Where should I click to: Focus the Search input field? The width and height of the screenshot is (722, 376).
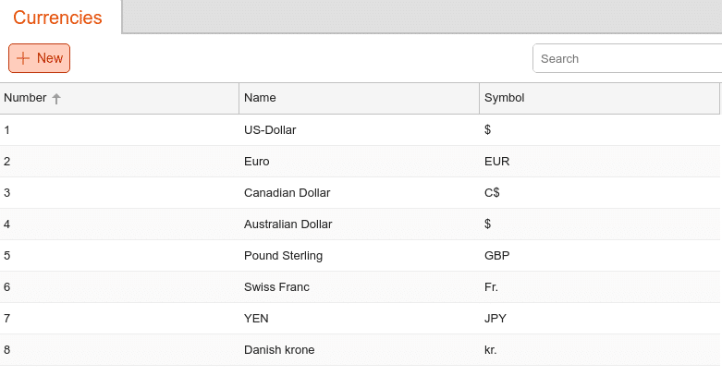(627, 58)
